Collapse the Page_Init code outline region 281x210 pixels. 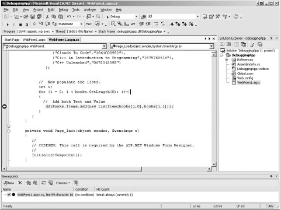(9, 131)
